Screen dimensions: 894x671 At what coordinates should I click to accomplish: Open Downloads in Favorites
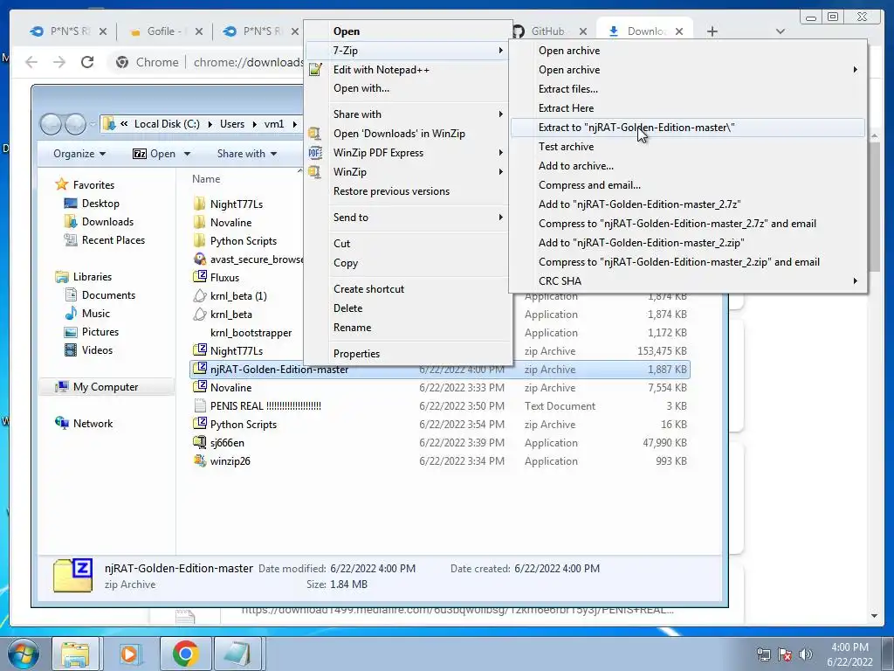(107, 221)
